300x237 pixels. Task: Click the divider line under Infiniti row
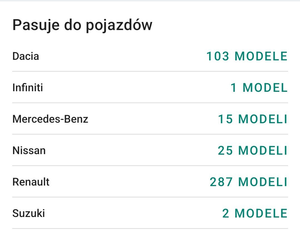pyautogui.click(x=150, y=103)
